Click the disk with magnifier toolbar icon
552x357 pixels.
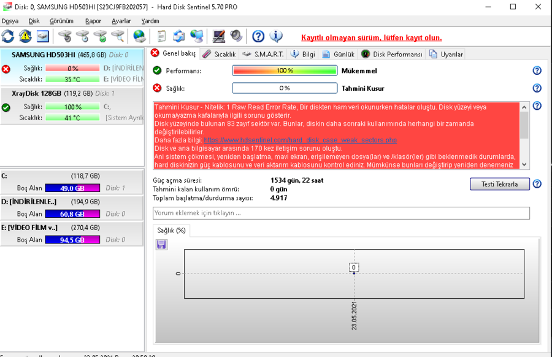click(x=118, y=36)
